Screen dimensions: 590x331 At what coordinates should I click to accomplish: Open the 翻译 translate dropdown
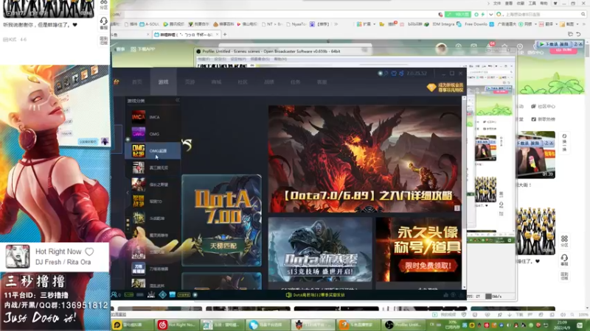tap(548, 24)
